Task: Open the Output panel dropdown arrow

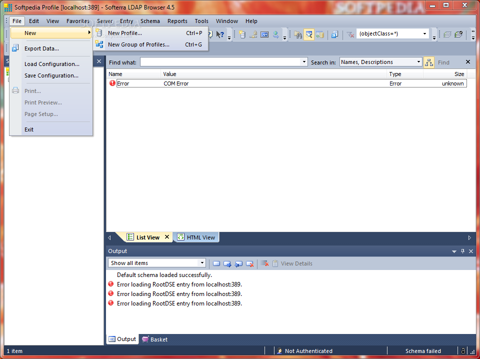Action: [x=454, y=251]
